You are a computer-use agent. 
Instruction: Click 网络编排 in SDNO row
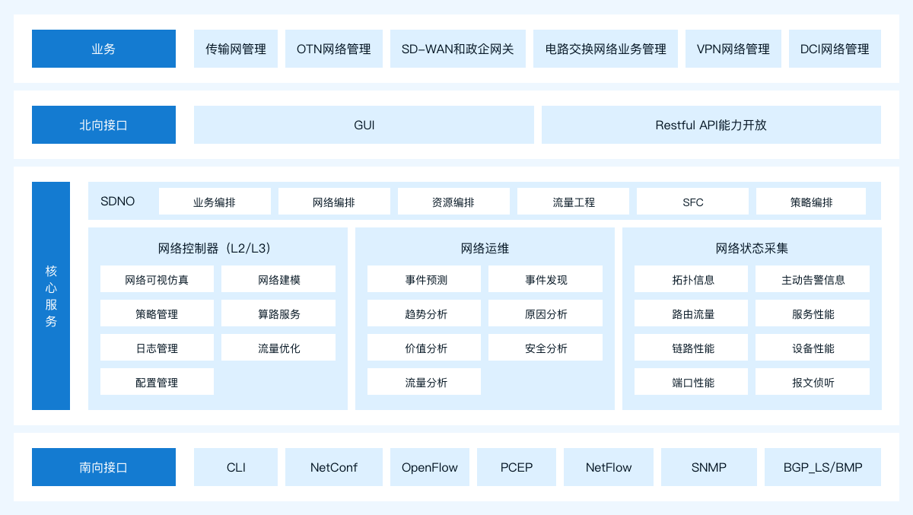pos(334,202)
